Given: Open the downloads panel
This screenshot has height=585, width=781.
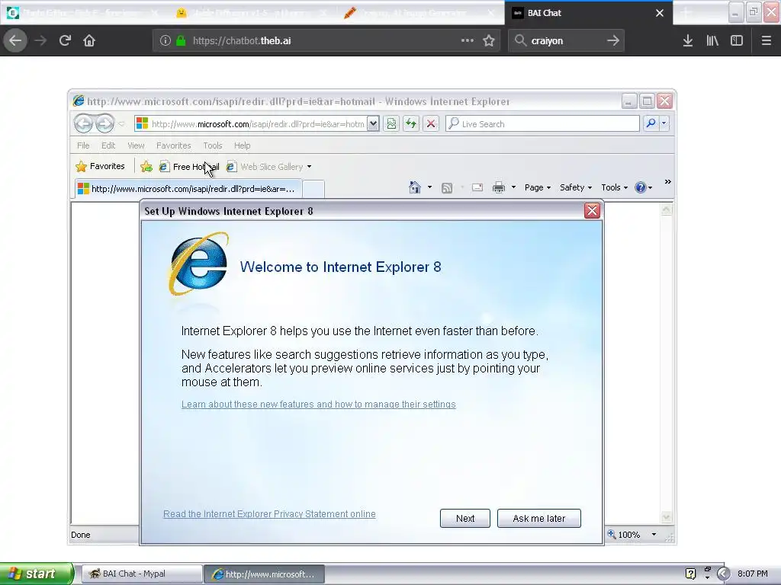Looking at the screenshot, I should (688, 41).
